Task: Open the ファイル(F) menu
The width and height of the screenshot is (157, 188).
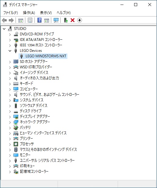Action: 11,13
